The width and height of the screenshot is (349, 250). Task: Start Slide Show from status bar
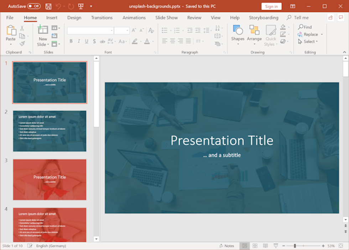276,245
